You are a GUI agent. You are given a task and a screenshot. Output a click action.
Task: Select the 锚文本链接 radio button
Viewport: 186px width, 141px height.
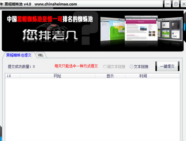[x=105, y=67]
